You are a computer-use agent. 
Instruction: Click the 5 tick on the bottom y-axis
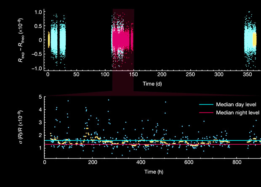(x=39, y=97)
